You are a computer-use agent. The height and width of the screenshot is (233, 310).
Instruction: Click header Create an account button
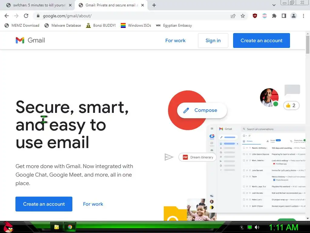(261, 40)
